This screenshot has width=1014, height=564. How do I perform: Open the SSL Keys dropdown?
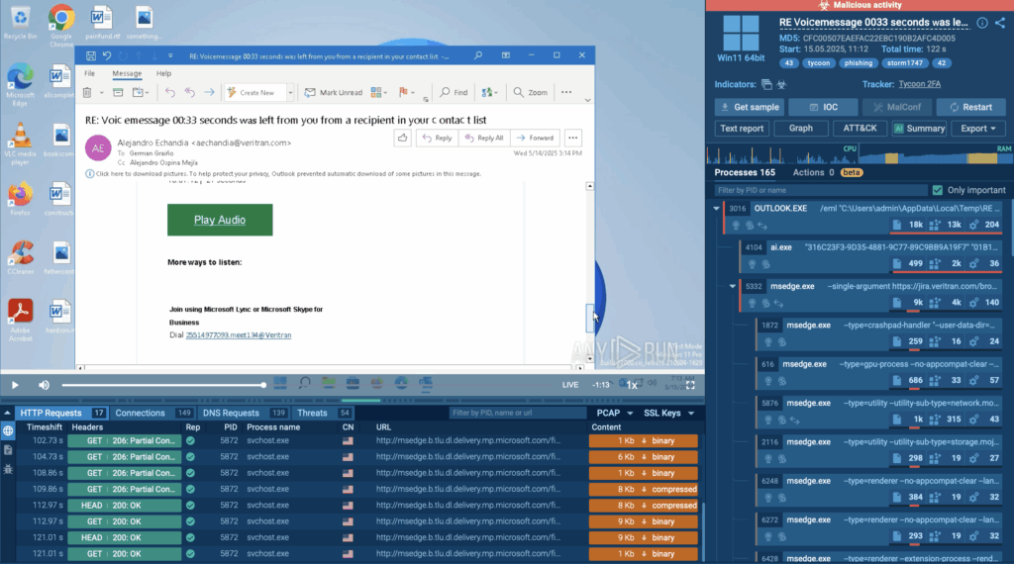tap(668, 413)
